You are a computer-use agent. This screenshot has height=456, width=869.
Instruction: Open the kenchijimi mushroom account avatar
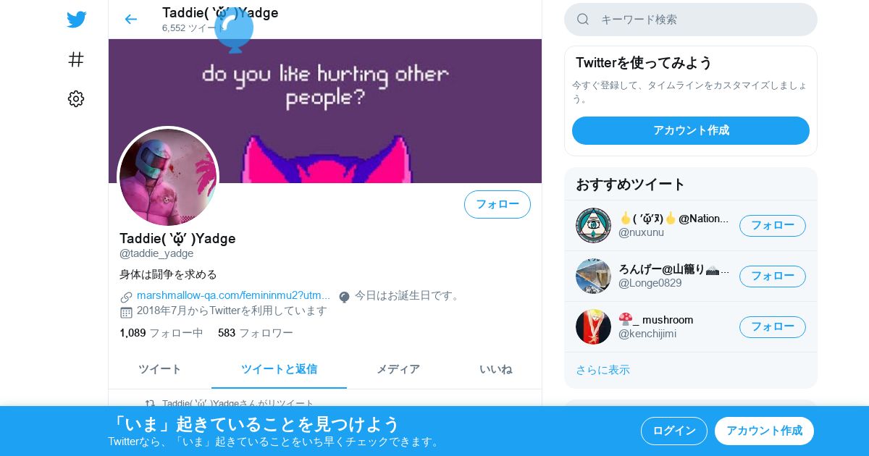tap(593, 326)
